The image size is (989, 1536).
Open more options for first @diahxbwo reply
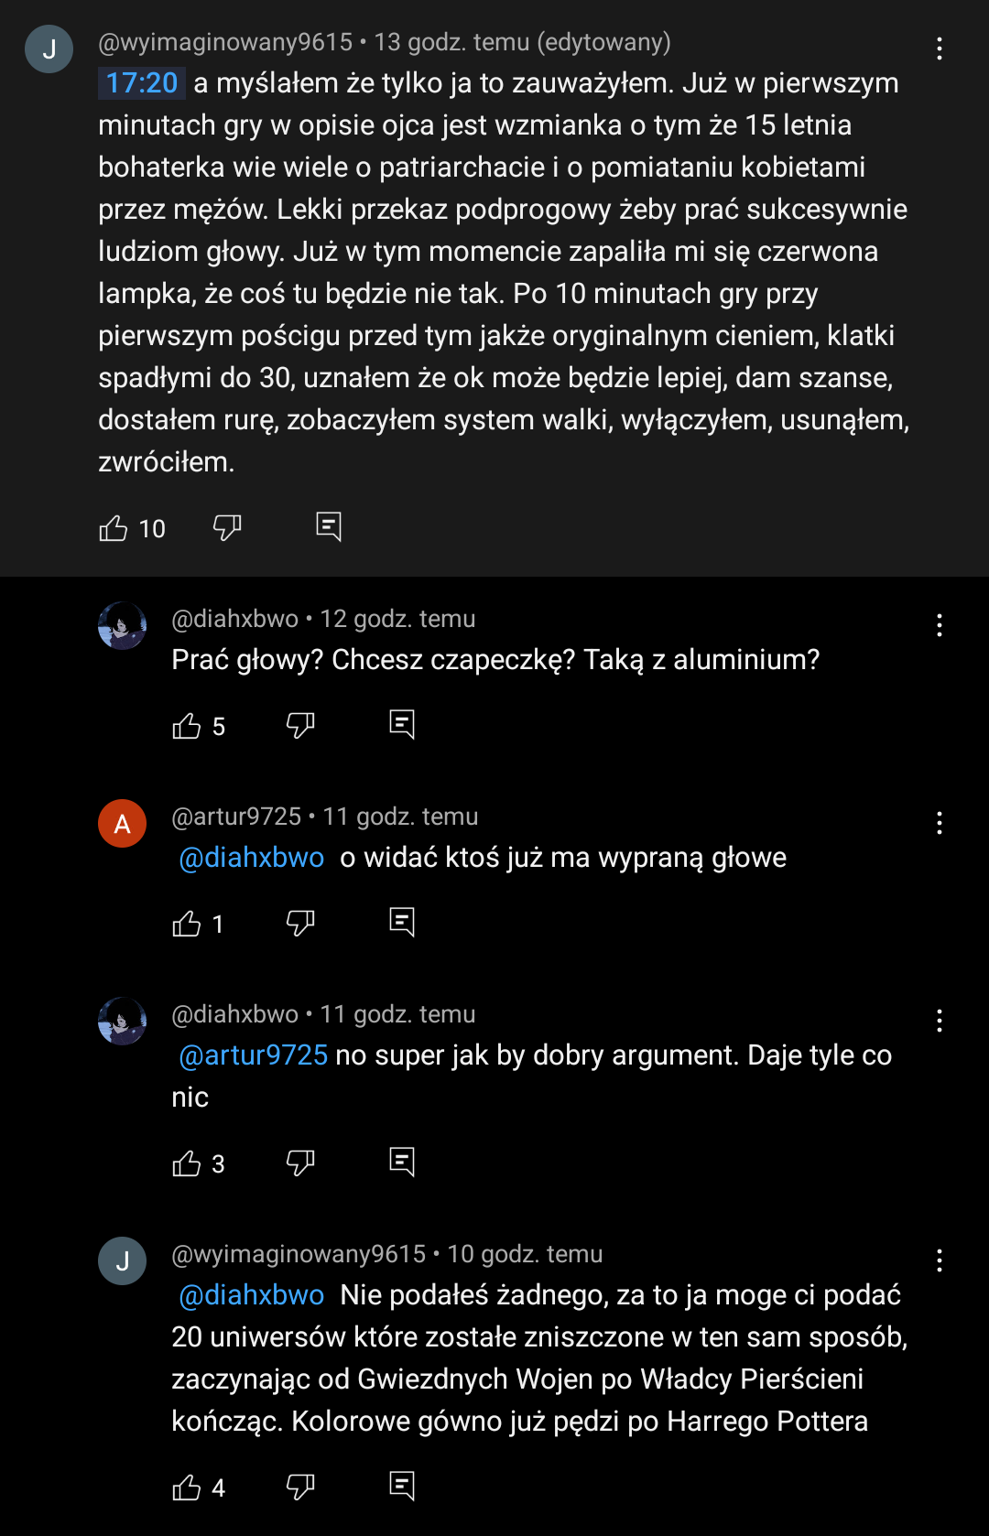point(940,625)
